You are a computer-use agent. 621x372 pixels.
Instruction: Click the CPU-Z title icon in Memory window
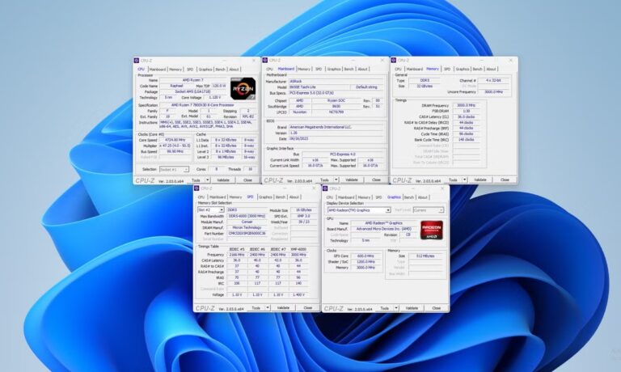pos(394,60)
